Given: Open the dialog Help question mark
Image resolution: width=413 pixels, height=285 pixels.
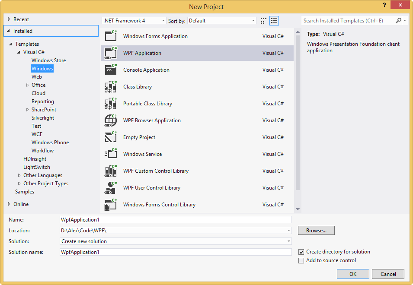Looking at the screenshot, I should pos(384,5).
